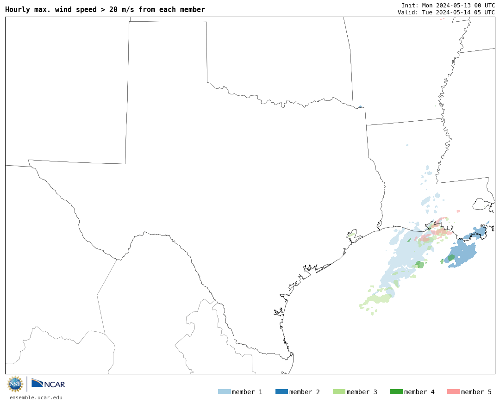500x403 pixels.
Task: Click the 'member 1' legend label
Action: pos(247,392)
